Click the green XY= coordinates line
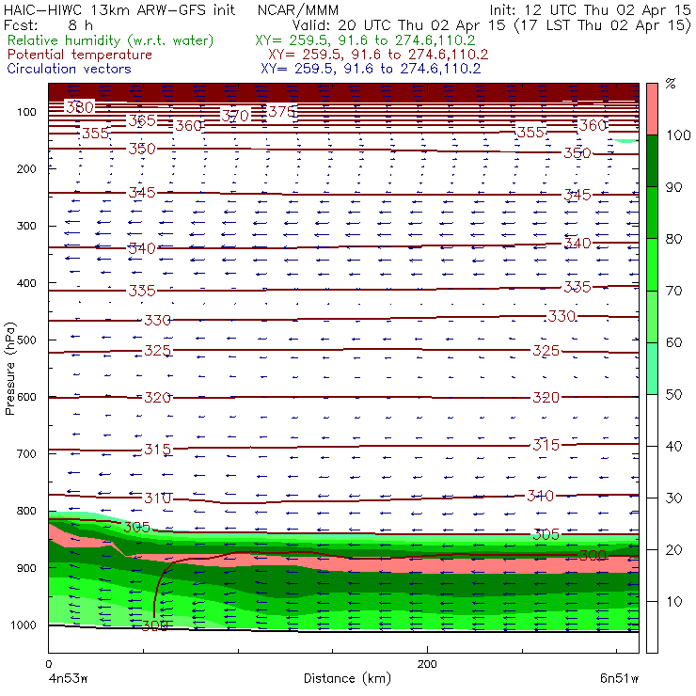 tap(365, 40)
